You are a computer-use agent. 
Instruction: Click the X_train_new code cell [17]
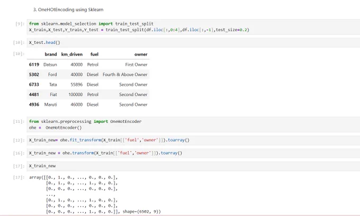tap(193, 166)
